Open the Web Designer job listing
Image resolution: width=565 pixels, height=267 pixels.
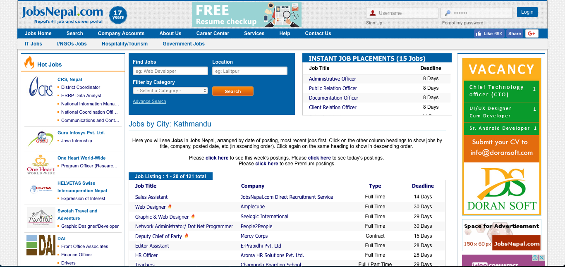tap(151, 207)
